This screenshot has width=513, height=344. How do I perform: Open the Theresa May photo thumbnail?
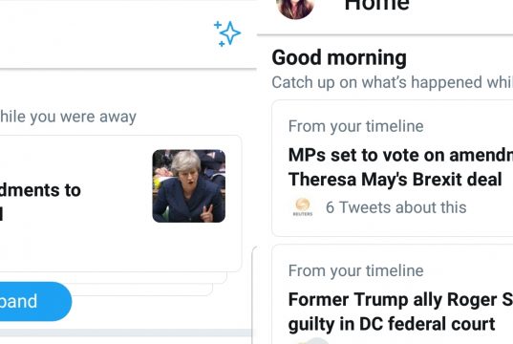189,186
